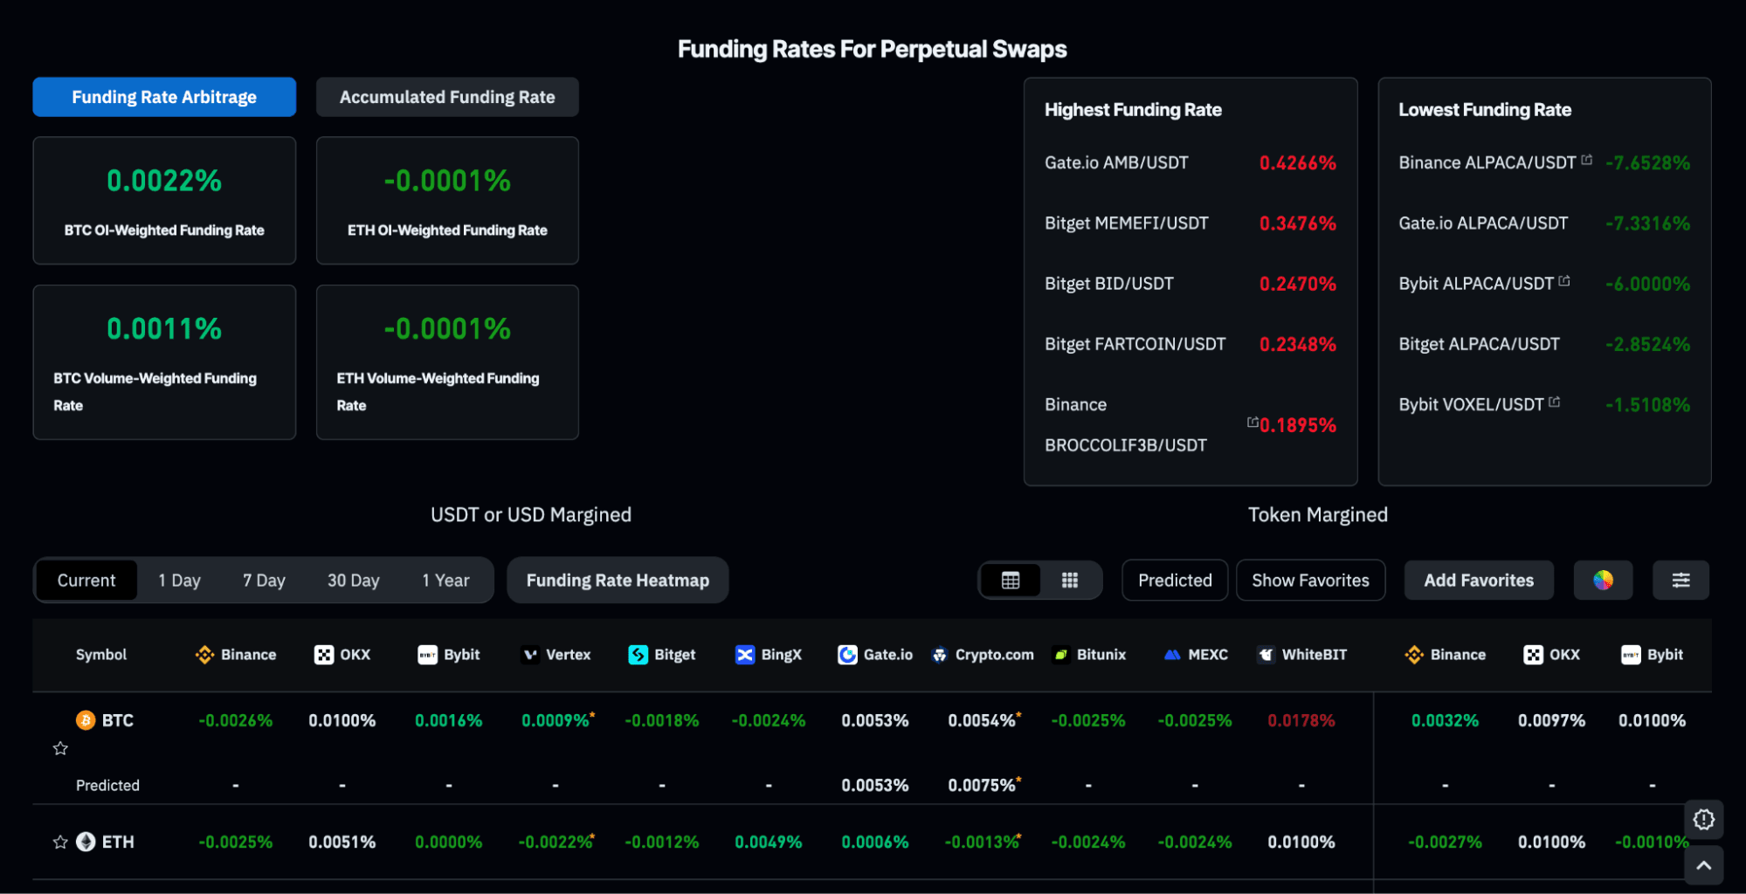Click the Bybit logo in Token Margined header

click(1631, 655)
